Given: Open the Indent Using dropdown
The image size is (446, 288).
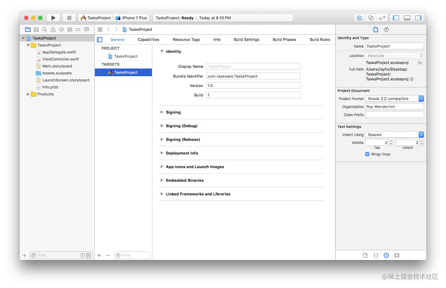Looking at the screenshot, I should [395, 135].
